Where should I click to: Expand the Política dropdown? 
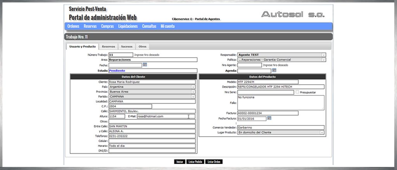(281, 60)
